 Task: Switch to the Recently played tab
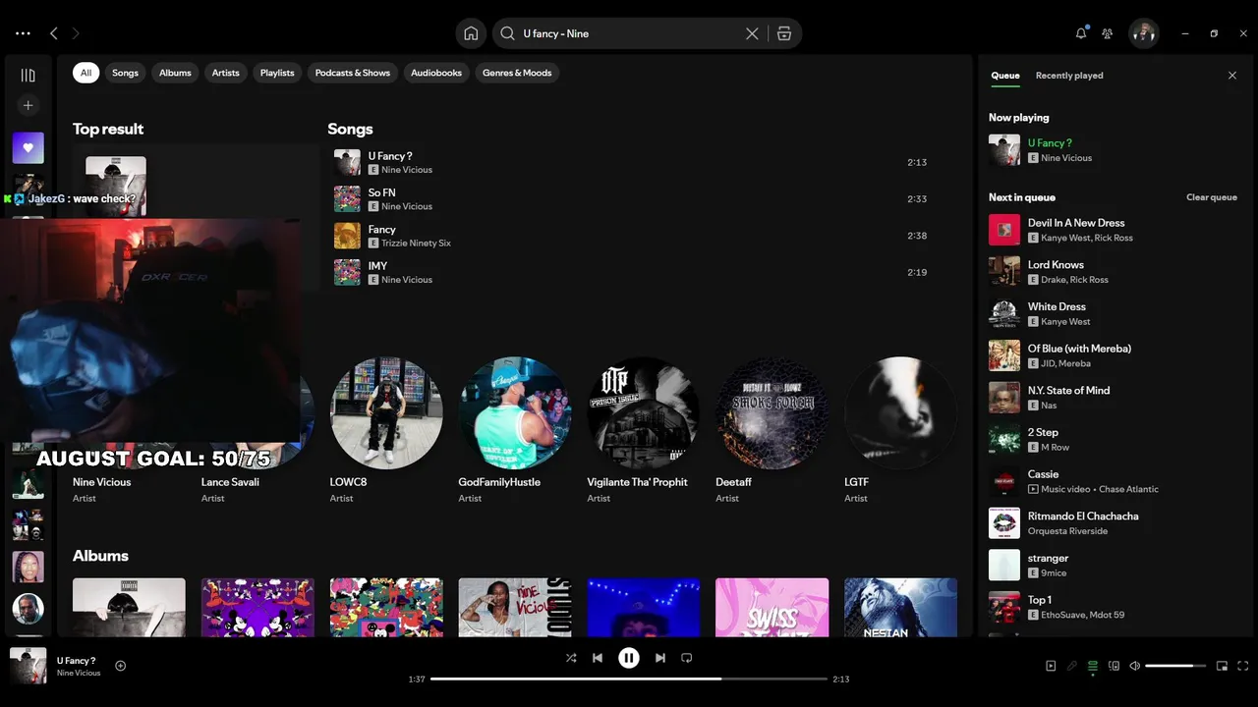pos(1069,76)
